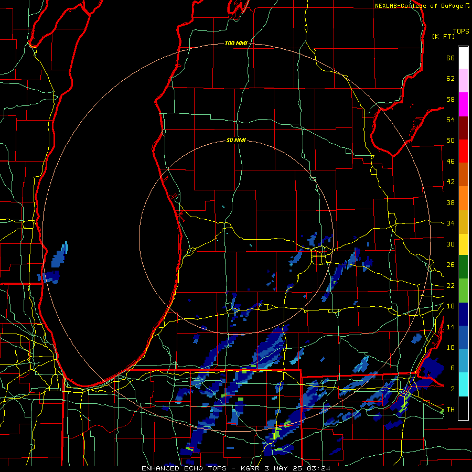
Task: Click the bright red 50 kft legend color
Action: point(463,151)
